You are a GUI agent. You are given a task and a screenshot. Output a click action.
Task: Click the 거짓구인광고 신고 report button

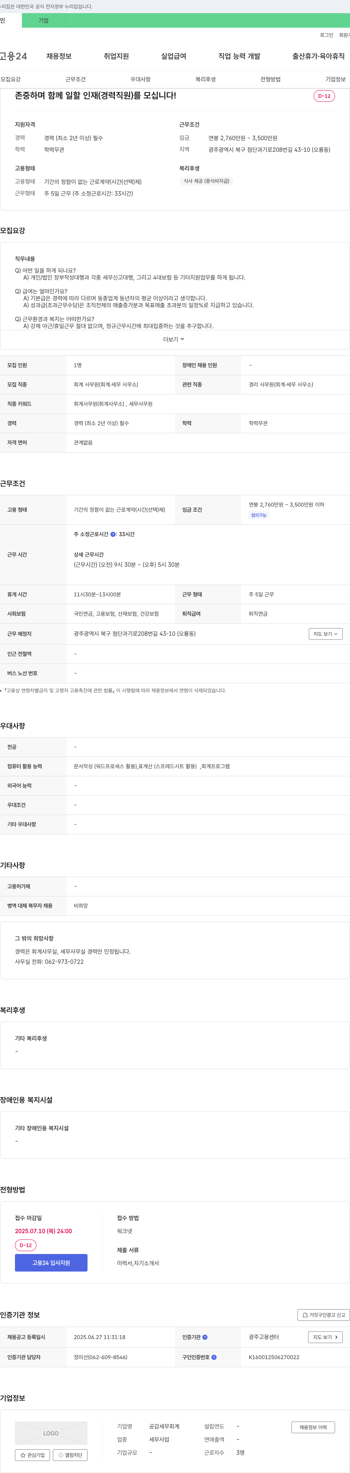[x=324, y=1315]
